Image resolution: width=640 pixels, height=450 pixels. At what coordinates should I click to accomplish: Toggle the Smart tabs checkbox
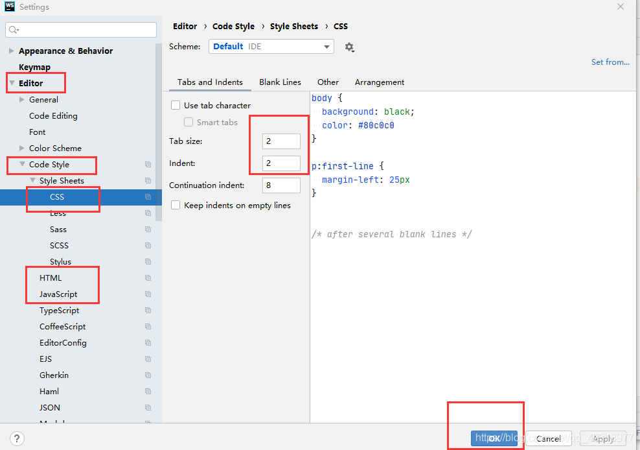tap(189, 122)
